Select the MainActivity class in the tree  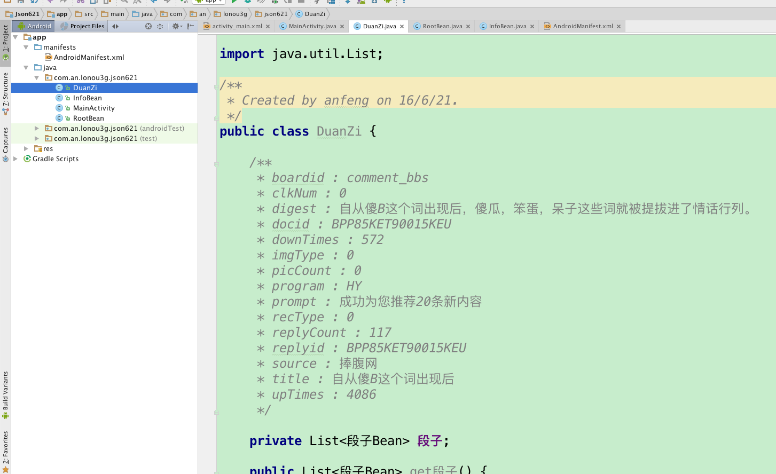93,108
